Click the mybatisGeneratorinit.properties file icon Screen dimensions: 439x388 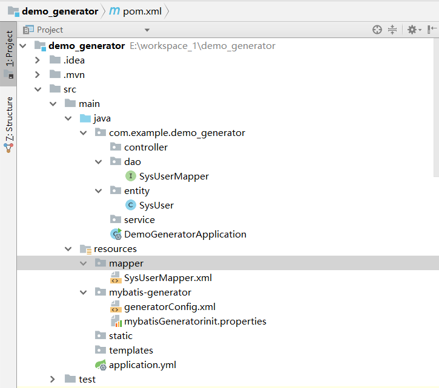116,322
